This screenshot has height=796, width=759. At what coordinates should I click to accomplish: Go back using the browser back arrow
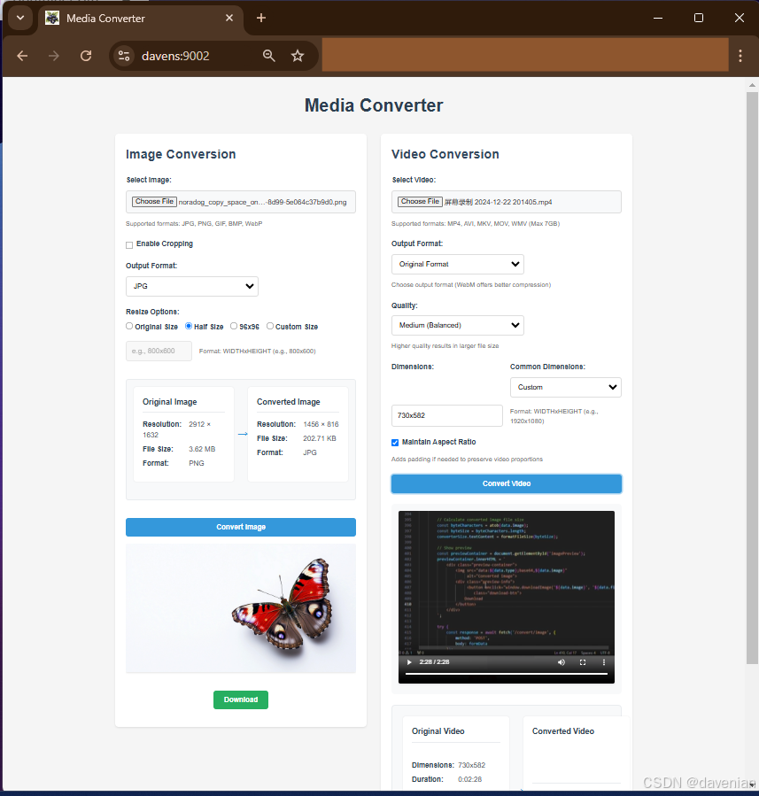tap(22, 56)
